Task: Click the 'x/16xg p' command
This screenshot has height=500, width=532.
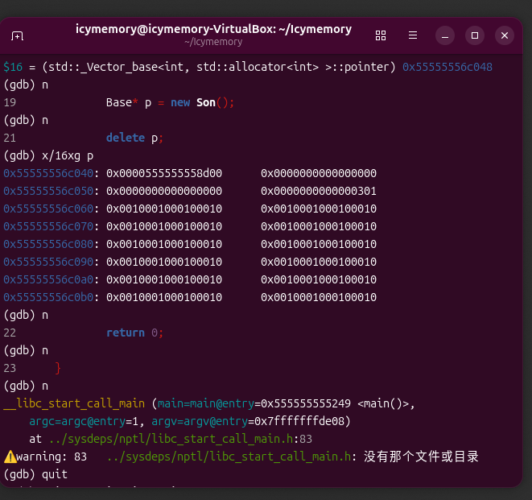Action: pyautogui.click(x=68, y=156)
